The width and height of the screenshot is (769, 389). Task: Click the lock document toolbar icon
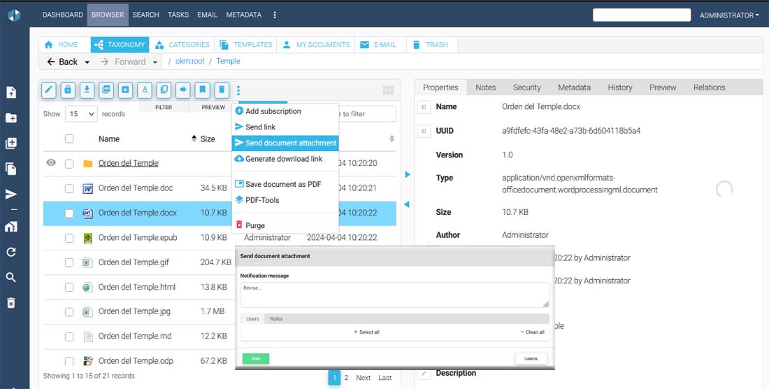pyautogui.click(x=68, y=90)
